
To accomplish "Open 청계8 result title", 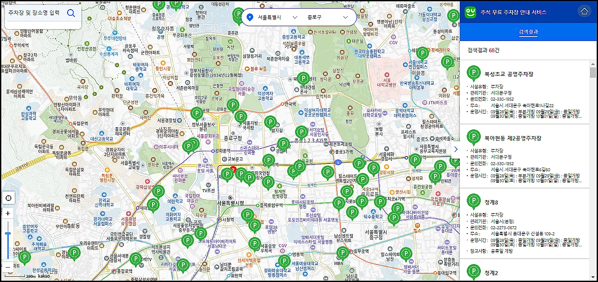I will tap(491, 202).
